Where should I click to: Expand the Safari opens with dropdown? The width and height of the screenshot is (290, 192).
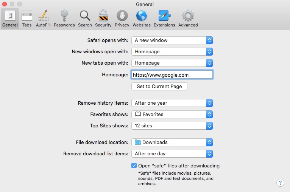172,40
